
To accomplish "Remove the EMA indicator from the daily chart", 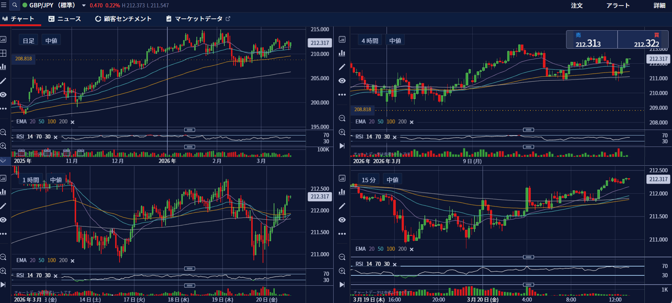I will [72, 122].
